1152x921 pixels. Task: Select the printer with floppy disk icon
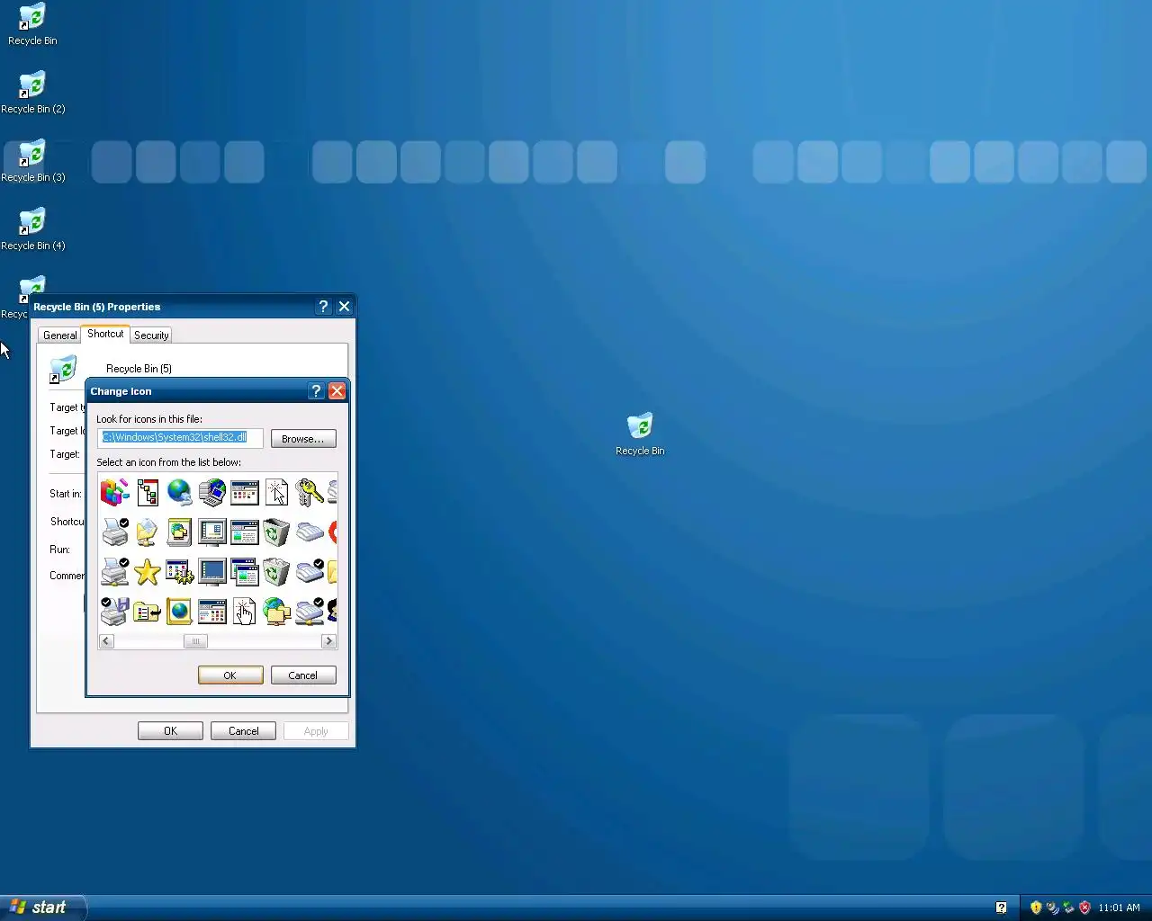tap(114, 612)
